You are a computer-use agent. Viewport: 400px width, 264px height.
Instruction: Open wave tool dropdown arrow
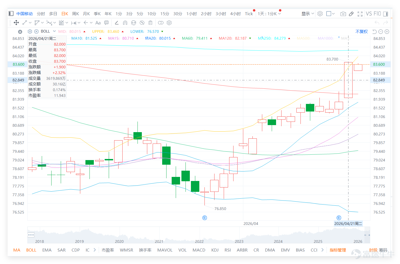(x=55, y=23)
